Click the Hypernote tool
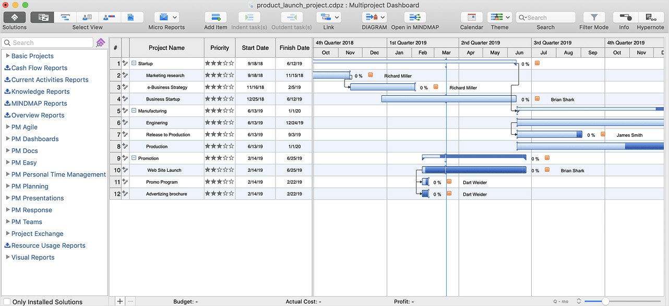This screenshot has width=669, height=306. (650, 17)
